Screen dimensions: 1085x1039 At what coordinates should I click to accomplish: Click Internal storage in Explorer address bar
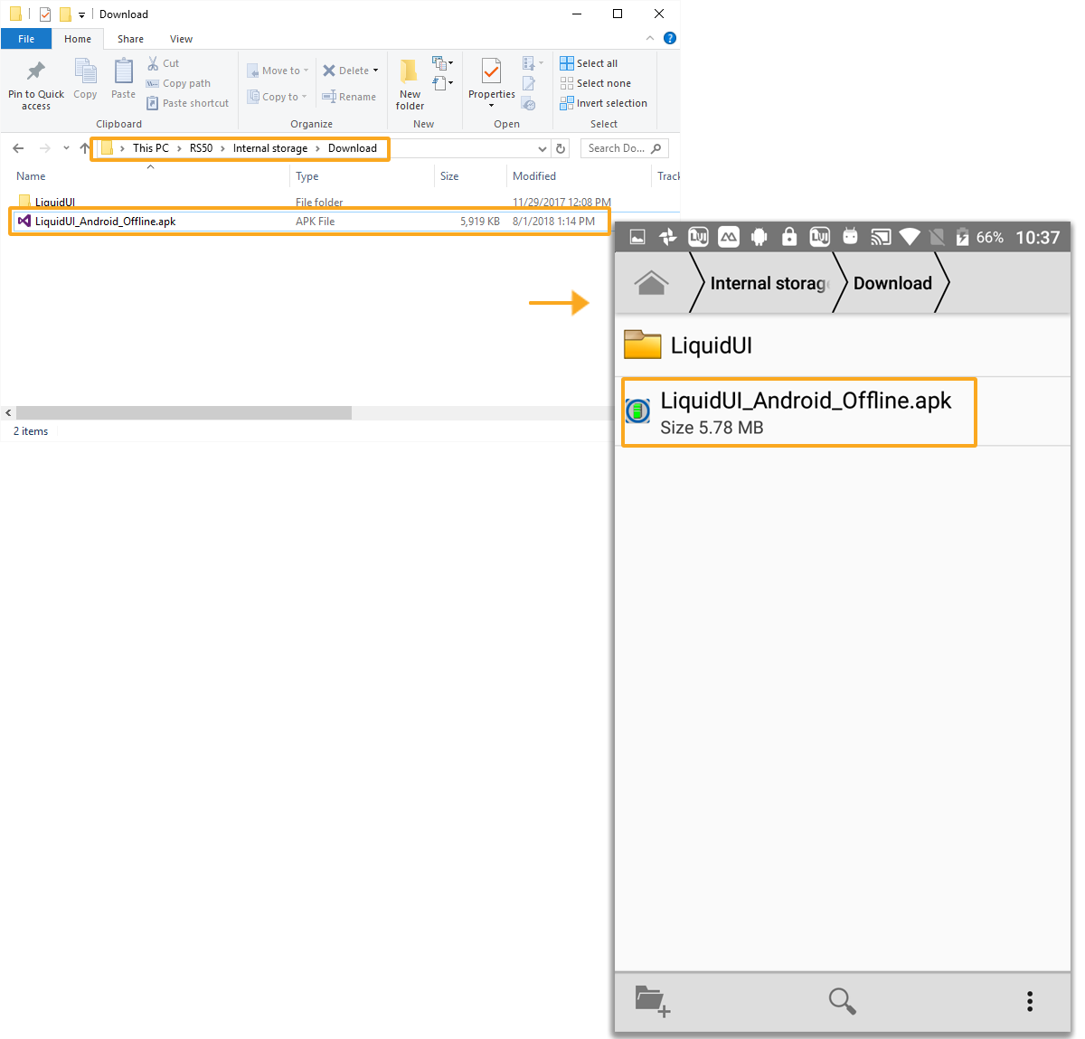click(x=270, y=148)
